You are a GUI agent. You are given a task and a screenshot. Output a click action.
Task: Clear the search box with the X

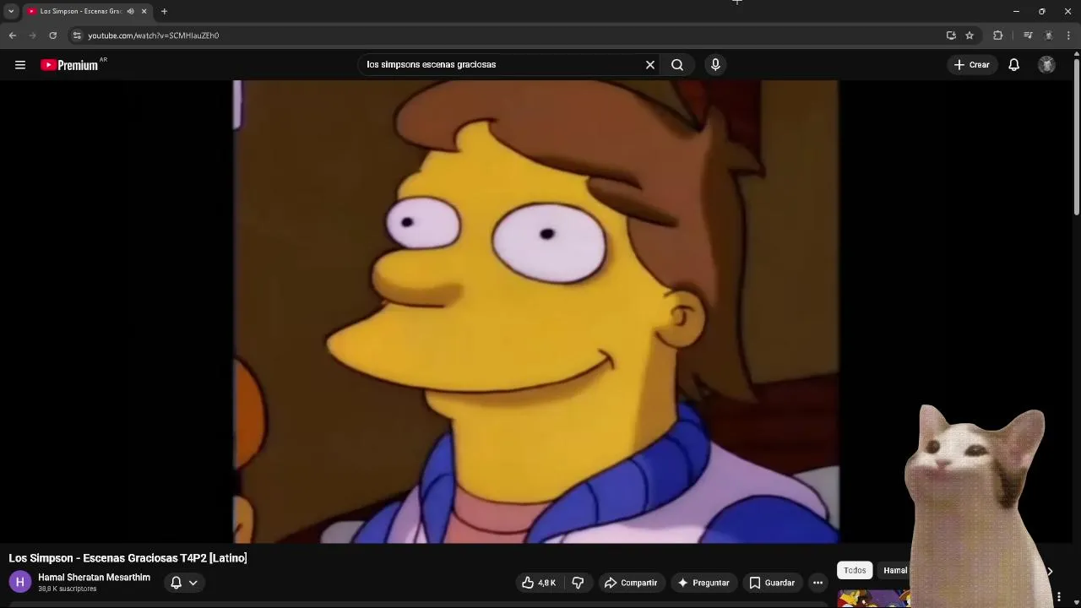[650, 64]
